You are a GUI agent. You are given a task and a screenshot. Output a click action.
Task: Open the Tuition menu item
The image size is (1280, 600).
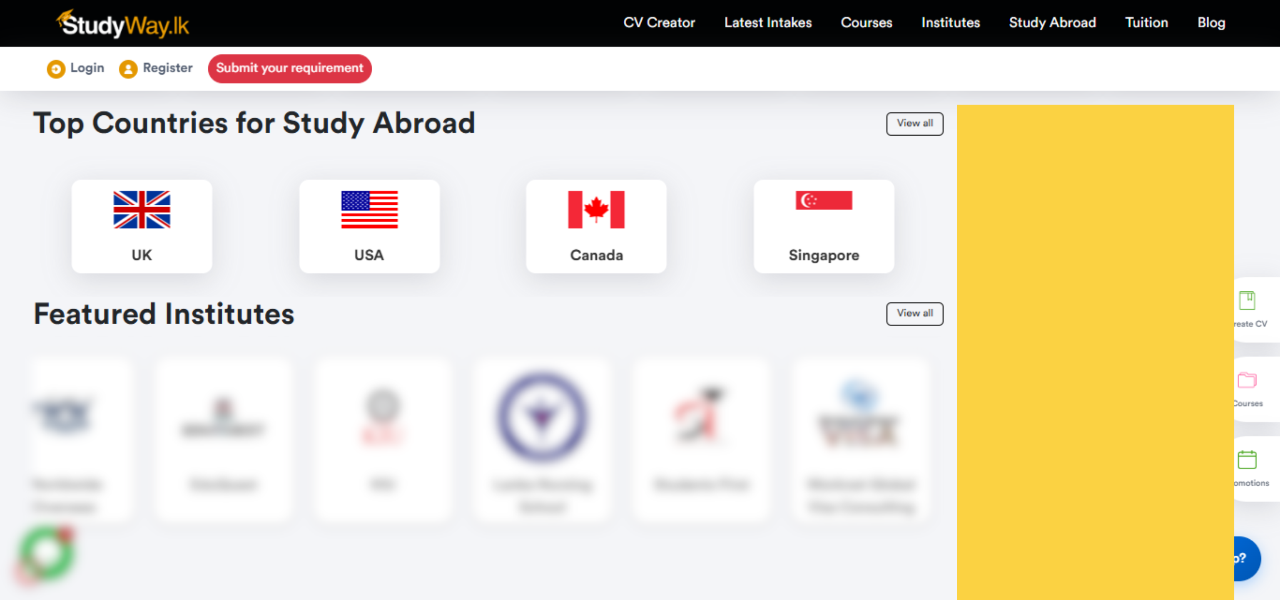pos(1146,23)
